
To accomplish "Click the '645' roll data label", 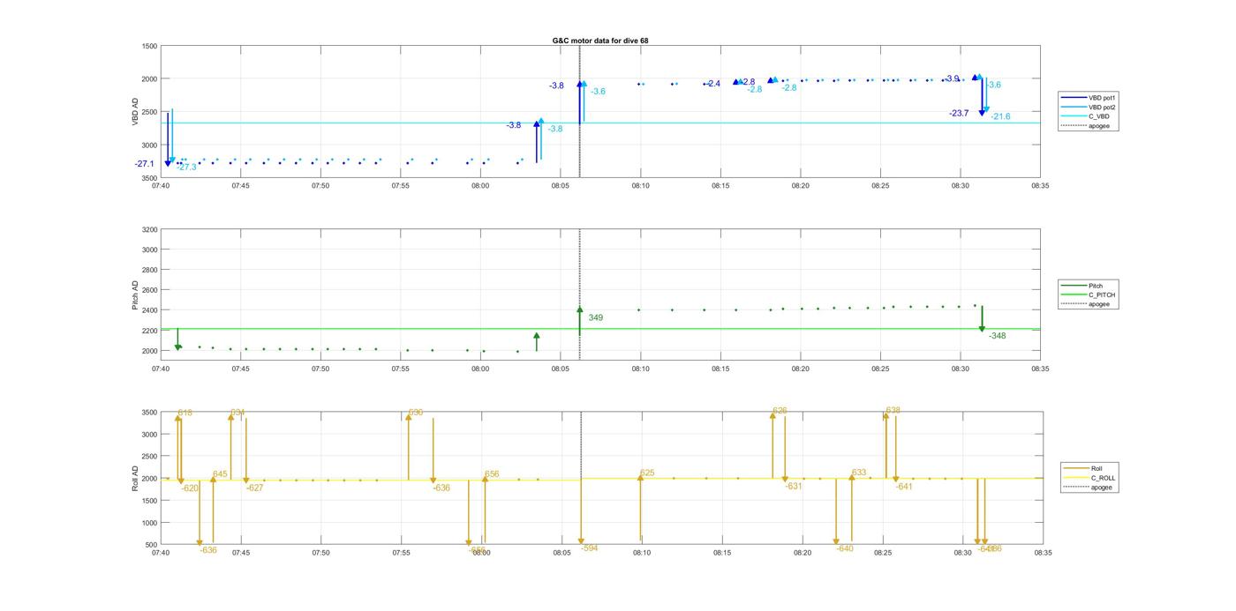I will [x=220, y=474].
